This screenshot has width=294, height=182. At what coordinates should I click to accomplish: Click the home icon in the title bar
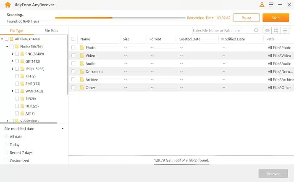pos(5,5)
